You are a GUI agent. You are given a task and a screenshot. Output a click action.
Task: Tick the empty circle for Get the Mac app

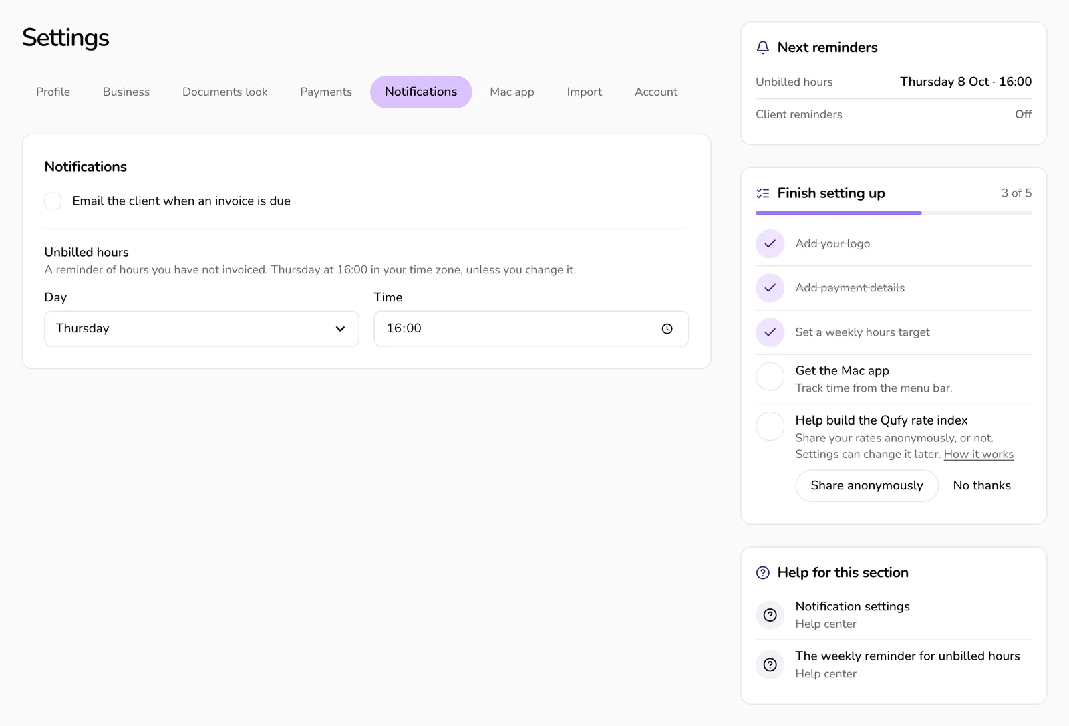point(770,377)
